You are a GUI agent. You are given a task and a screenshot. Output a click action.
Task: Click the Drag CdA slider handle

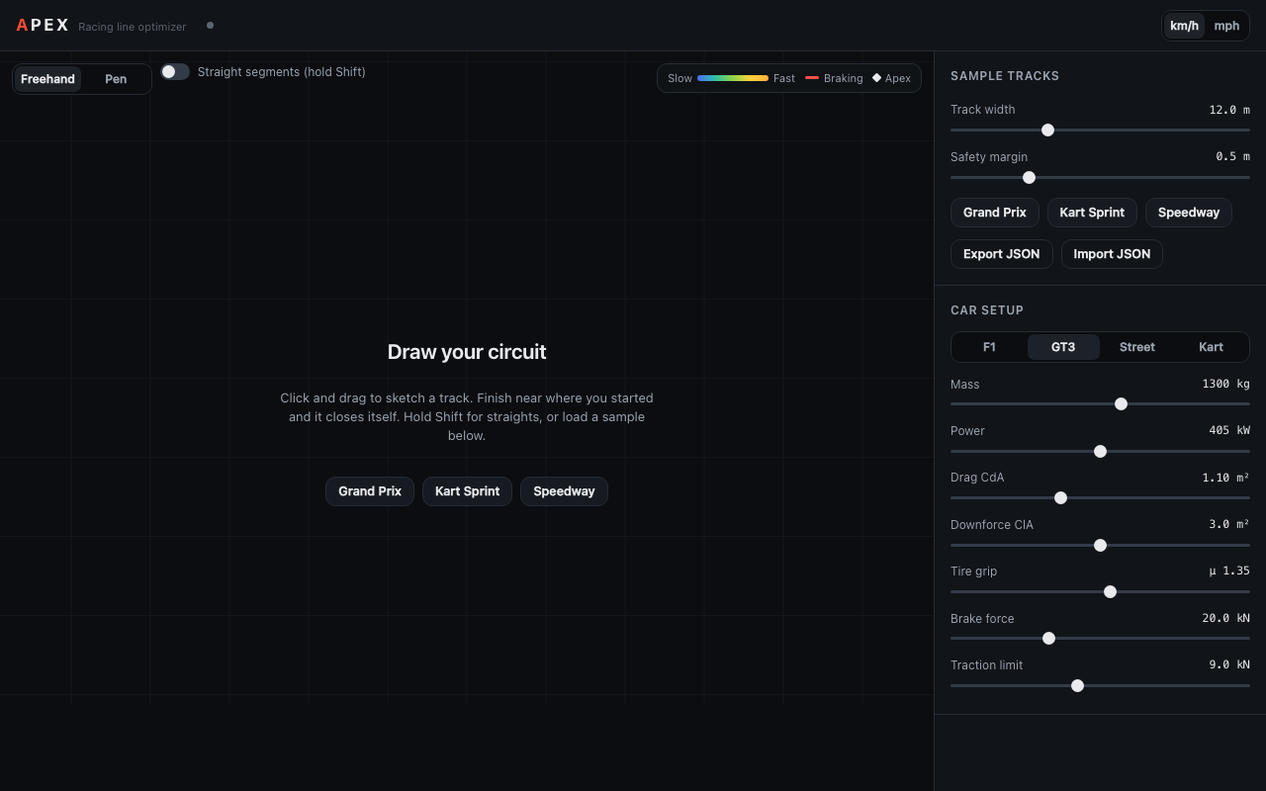coord(1060,498)
